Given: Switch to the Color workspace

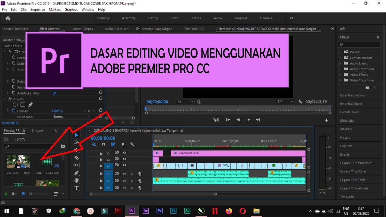Looking at the screenshot, I should coord(175,18).
